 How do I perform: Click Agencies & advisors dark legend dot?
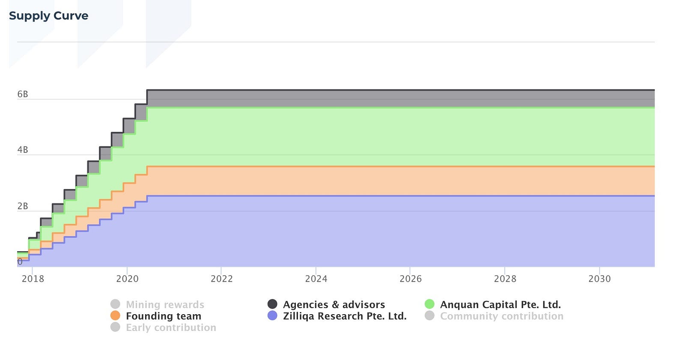coord(272,304)
